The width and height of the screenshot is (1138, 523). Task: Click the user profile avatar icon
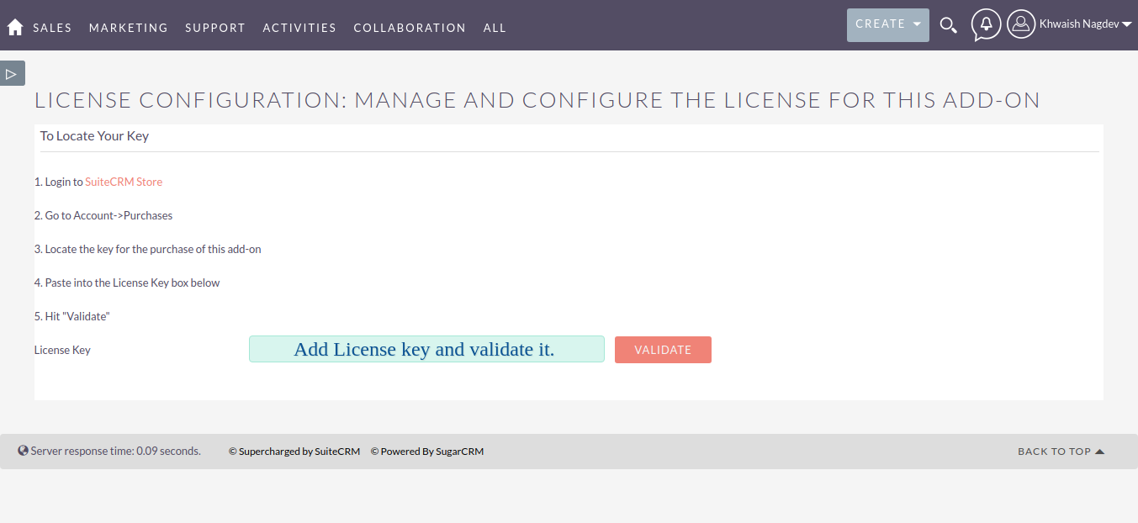pos(1021,24)
